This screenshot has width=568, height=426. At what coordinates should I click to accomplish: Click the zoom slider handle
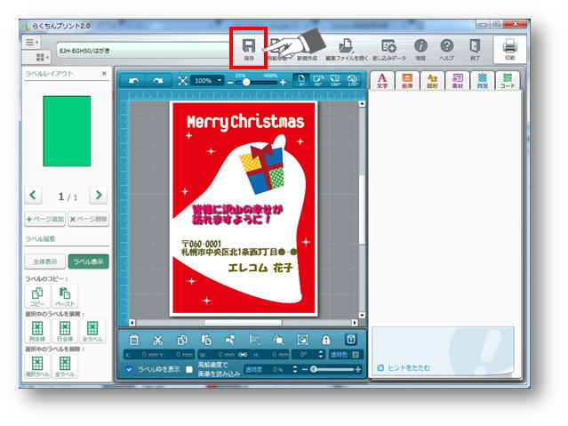point(246,83)
